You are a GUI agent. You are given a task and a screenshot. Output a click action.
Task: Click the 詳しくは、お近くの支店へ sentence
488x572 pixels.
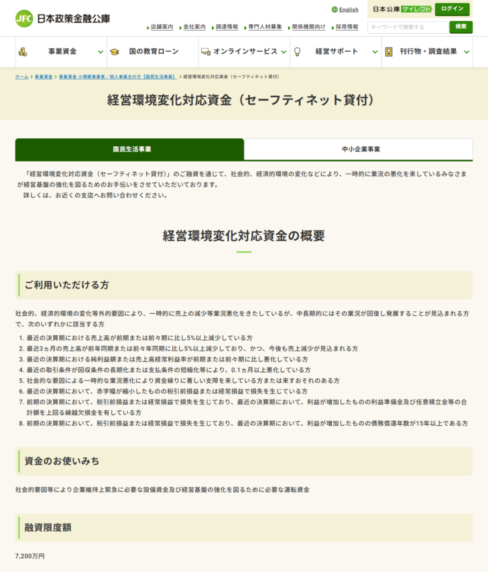coord(96,196)
